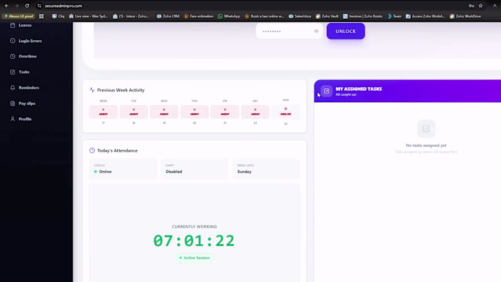Screen dimensions: 501x282
Task: Select Thursday absent day card
Action: [x=194, y=112]
